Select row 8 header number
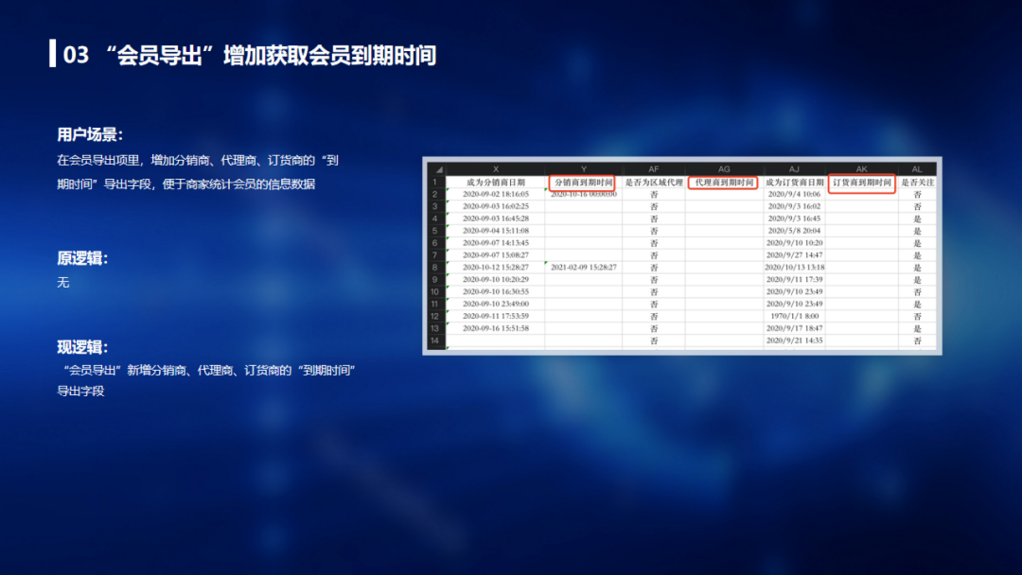The image size is (1022, 575). (434, 268)
